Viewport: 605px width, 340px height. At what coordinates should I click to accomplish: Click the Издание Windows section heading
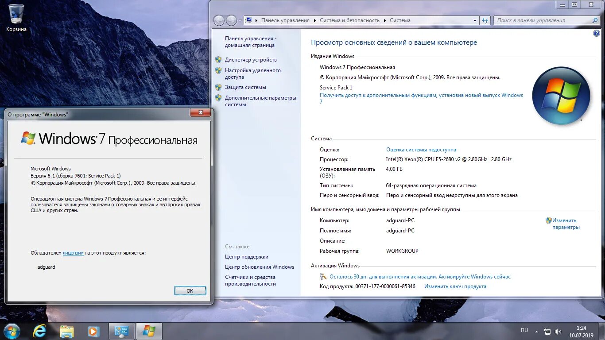coord(333,56)
